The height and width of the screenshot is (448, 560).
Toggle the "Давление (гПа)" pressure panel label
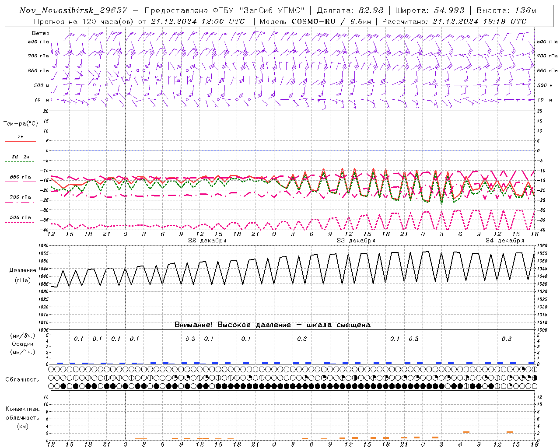(22, 275)
